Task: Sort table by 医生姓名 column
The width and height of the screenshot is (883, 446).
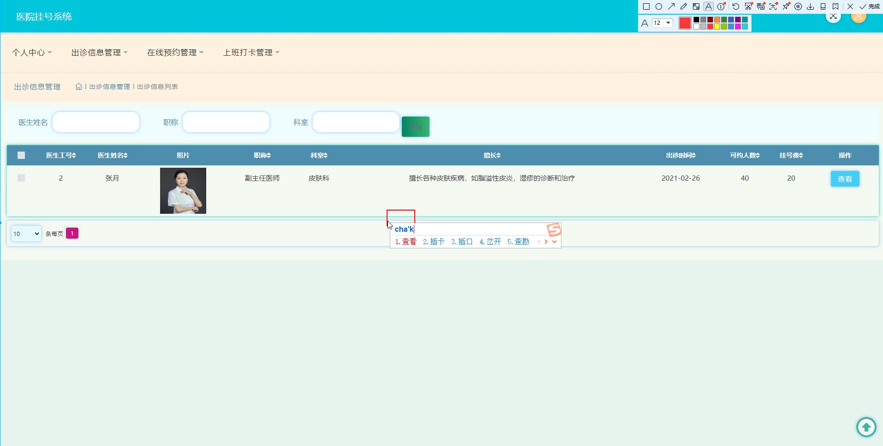Action: click(x=113, y=155)
